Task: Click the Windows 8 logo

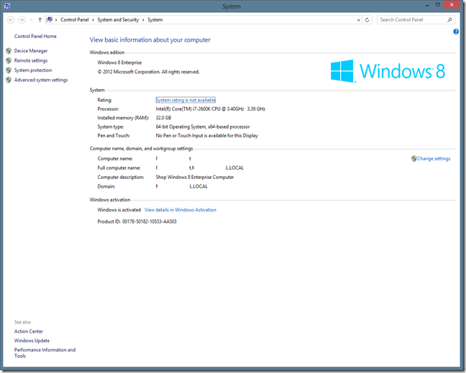Action: point(388,71)
